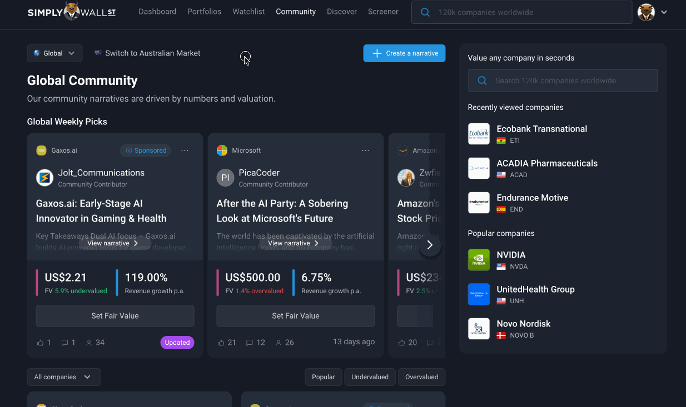Click the Microsoft US$500.00 fair value
686x407 pixels.
(253, 278)
